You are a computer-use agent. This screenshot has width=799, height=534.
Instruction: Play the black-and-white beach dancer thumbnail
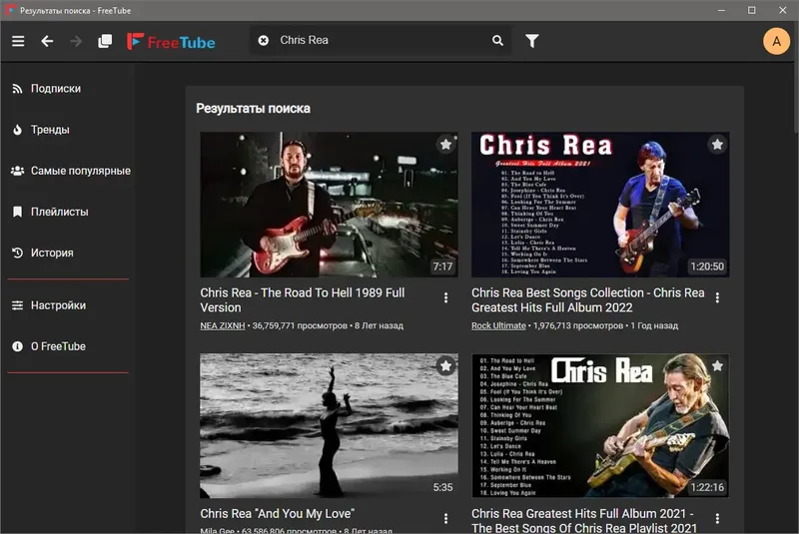coord(329,425)
